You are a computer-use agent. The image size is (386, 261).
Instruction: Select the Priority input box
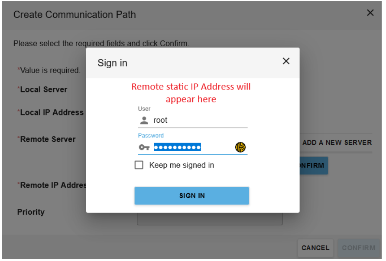(210, 219)
